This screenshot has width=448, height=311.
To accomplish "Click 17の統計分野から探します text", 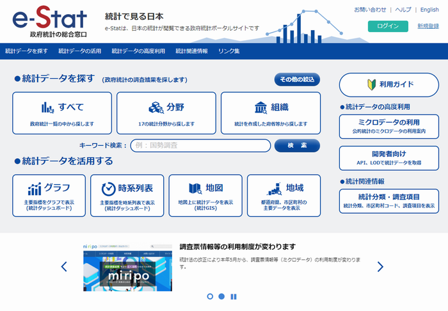I will coord(166,124).
